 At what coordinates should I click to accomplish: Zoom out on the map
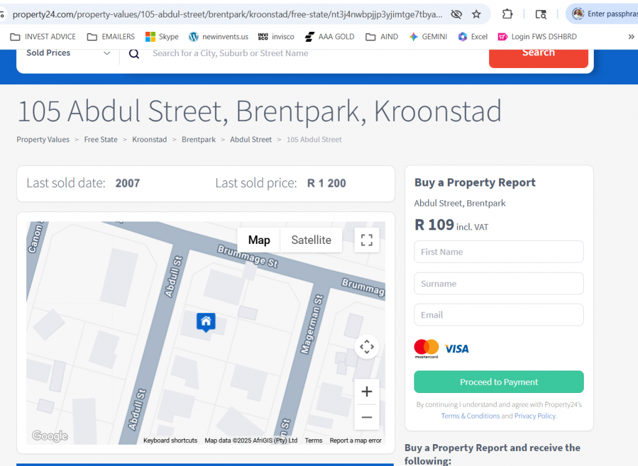click(366, 417)
